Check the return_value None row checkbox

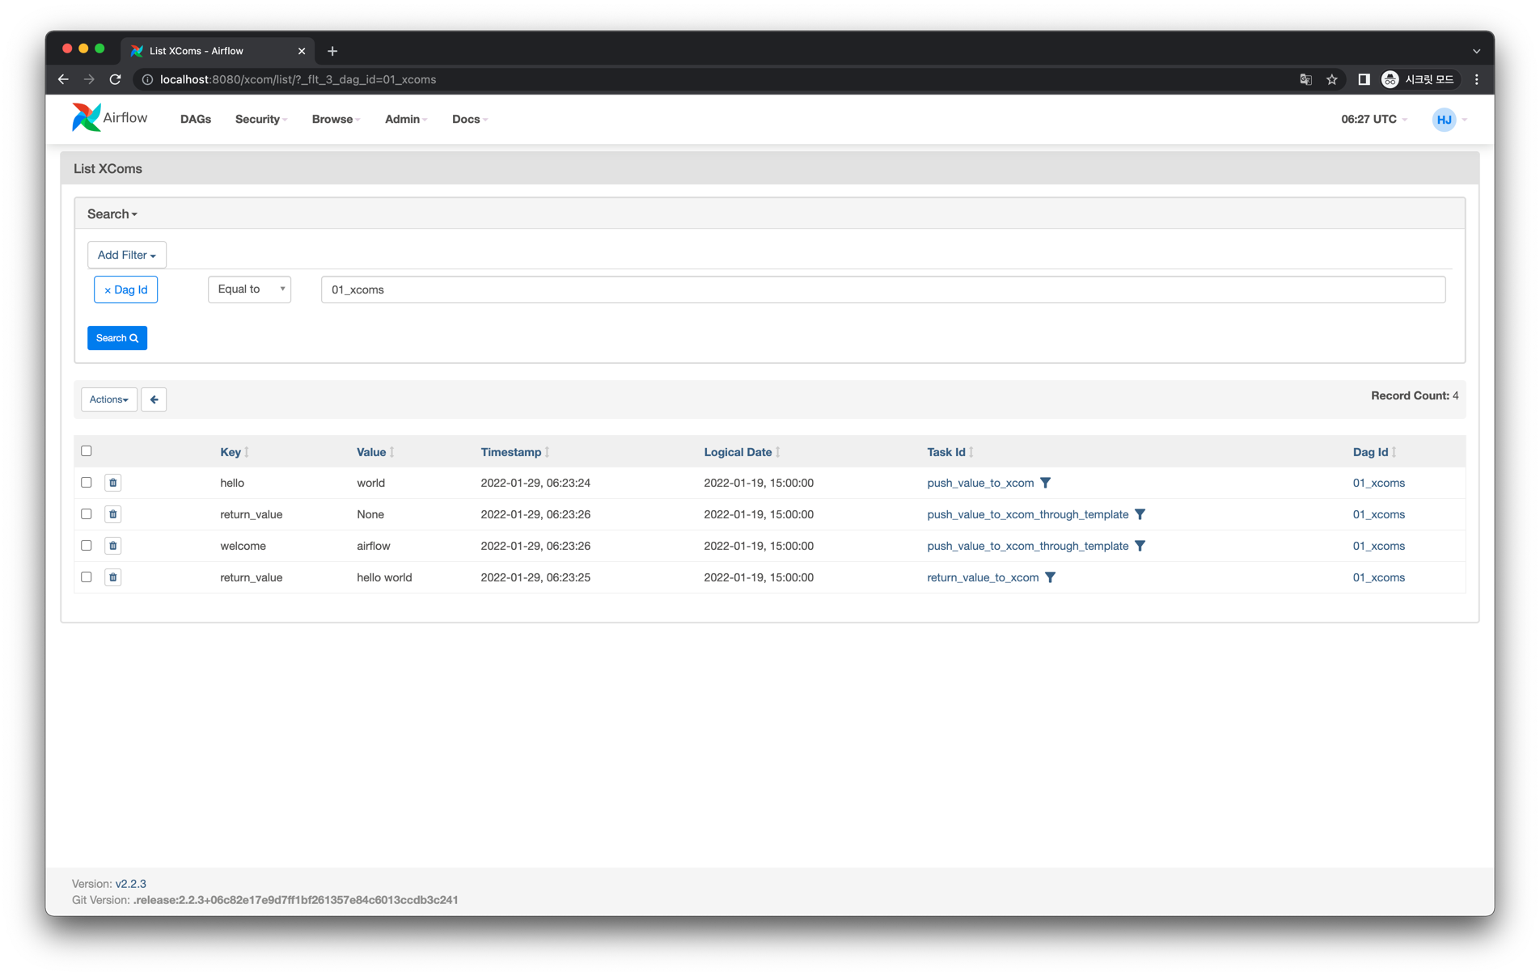[87, 514]
